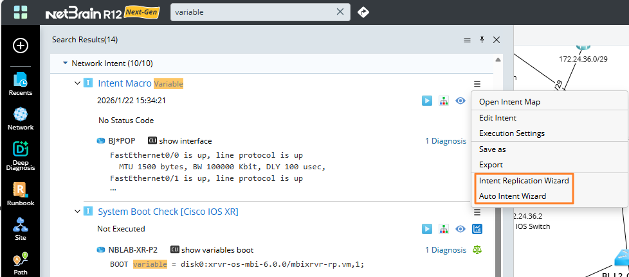
Task: Open the NetBrain apps grid icon
Action: (21, 12)
